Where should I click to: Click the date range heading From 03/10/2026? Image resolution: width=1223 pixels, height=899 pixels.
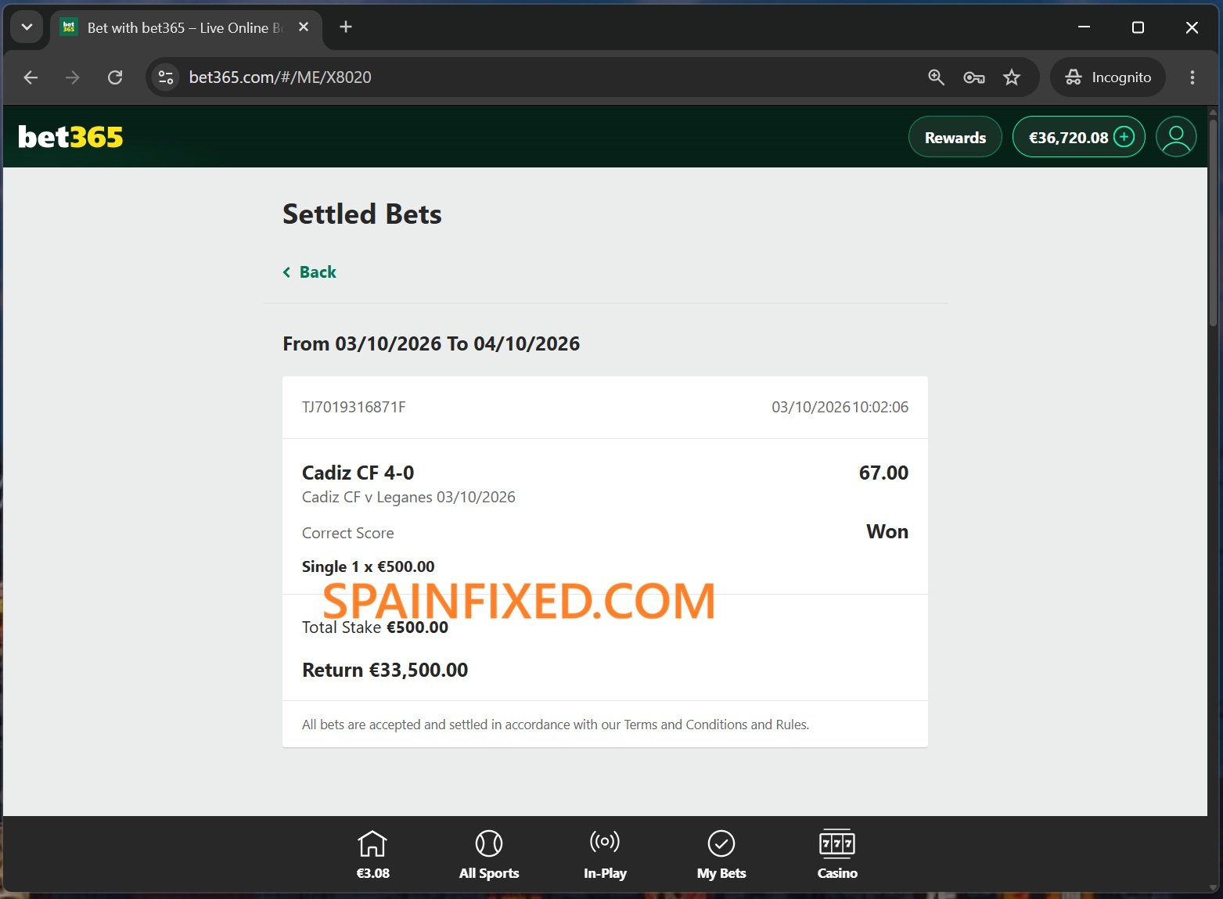(431, 343)
